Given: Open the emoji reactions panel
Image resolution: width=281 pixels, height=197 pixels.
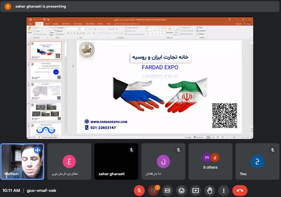Looking at the screenshot, I should (181, 190).
